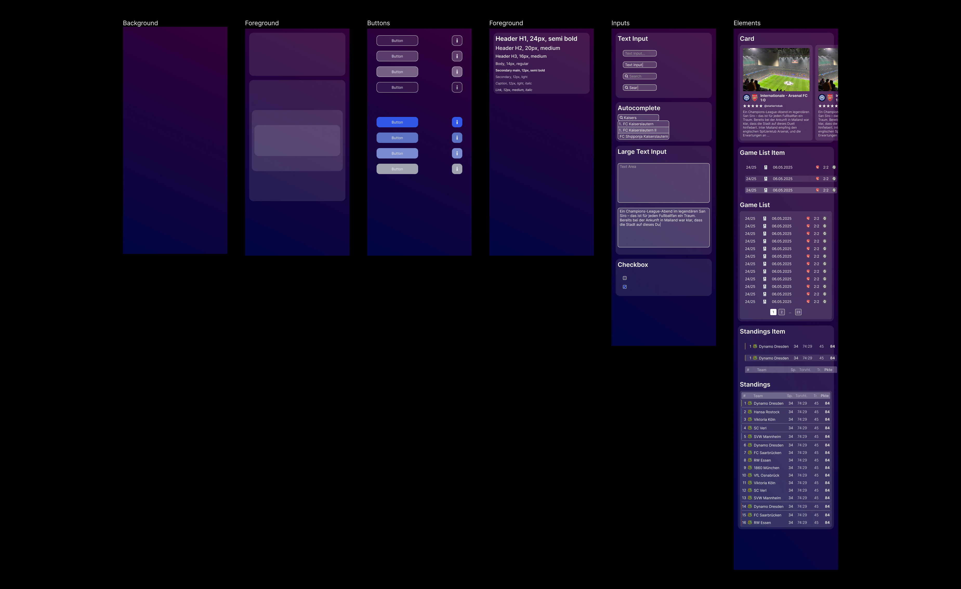Viewport: 961px width, 589px height.
Task: Click the bright blue info icon button
Action: tap(457, 122)
